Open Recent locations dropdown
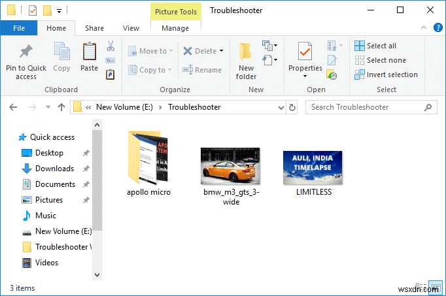Screen dimensions: 446x296 pos(48,107)
